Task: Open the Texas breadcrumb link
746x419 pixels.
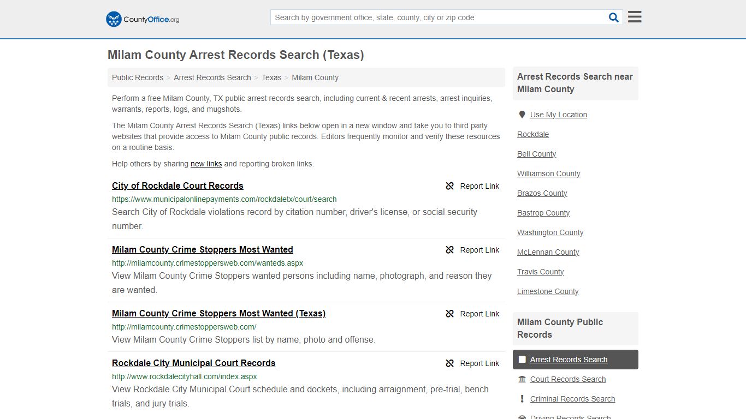Action: (271, 77)
